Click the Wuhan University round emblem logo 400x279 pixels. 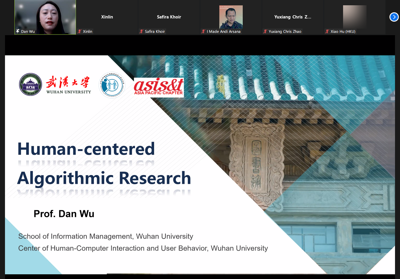click(31, 84)
